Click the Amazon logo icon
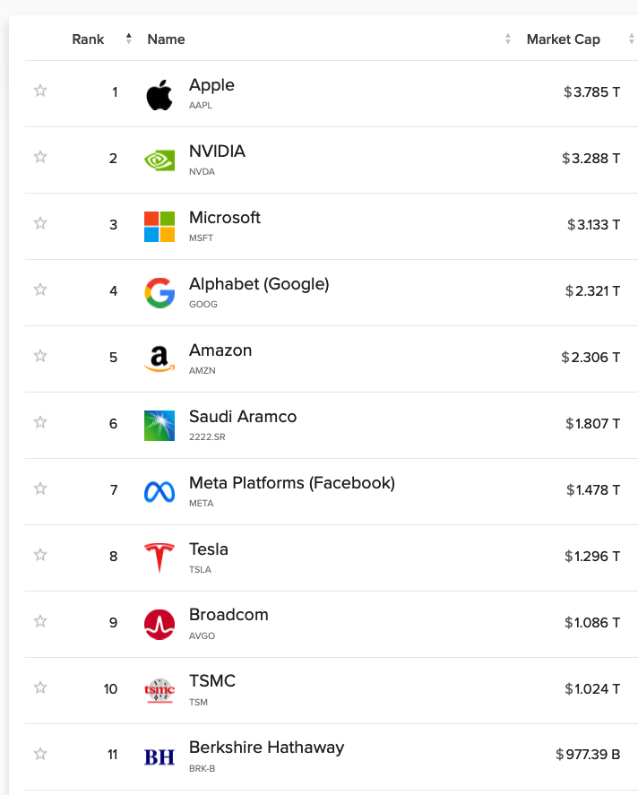Image resolution: width=638 pixels, height=795 pixels. pos(159,359)
